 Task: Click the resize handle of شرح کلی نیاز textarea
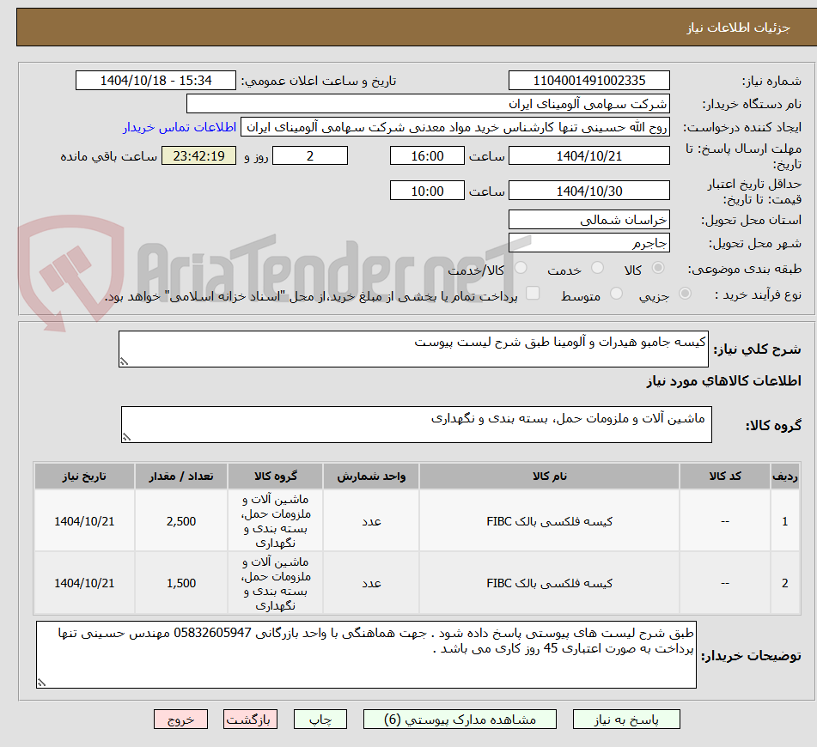[x=124, y=361]
